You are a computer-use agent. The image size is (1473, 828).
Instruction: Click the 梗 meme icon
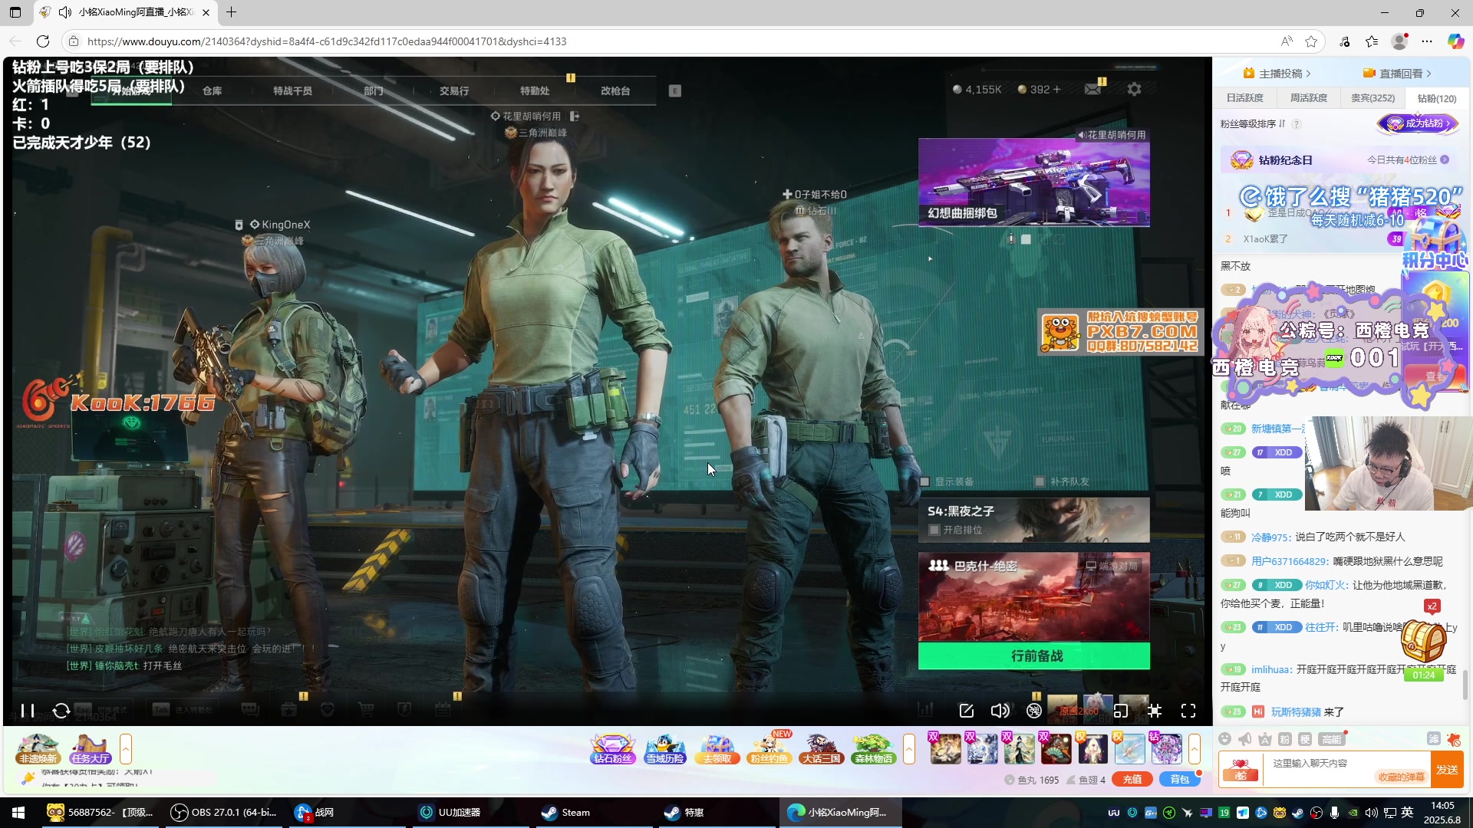coord(1304,738)
